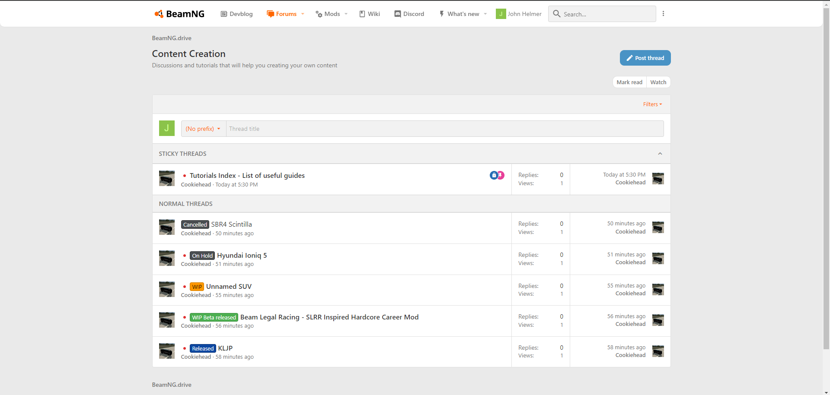The height and width of the screenshot is (395, 830).
Task: Open the Wiki link
Action: [370, 14]
